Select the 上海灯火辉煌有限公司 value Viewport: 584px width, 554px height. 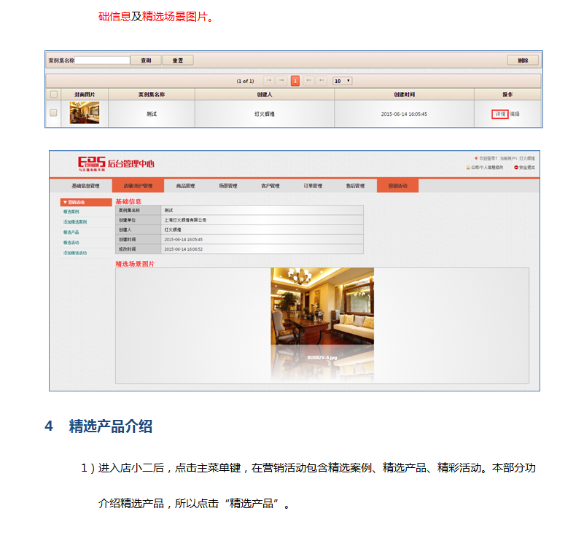[x=185, y=220]
